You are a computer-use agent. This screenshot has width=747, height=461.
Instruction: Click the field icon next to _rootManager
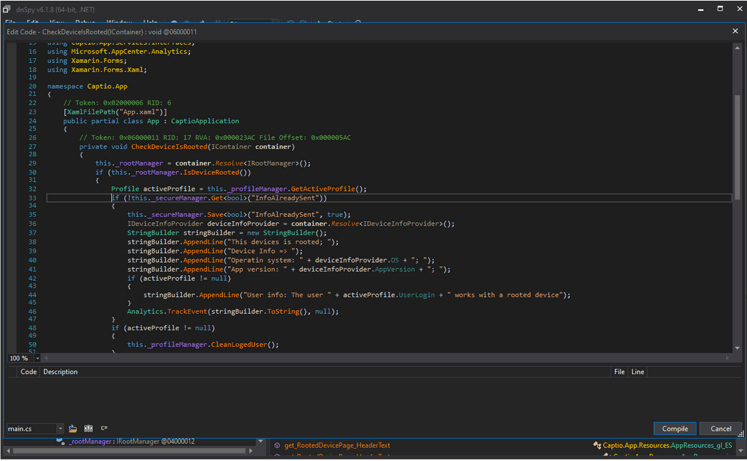[x=60, y=441]
